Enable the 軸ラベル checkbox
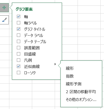The width and height of the screenshot is (104, 109). click(19, 23)
